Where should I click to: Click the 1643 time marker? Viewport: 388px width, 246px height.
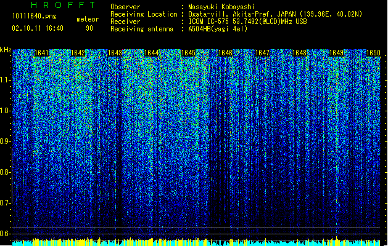tap(115, 53)
